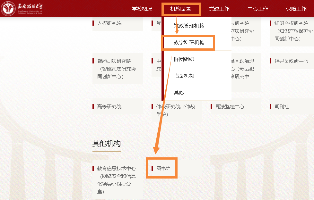Open the 图书馆 link
Viewport: 314px width, 200px height.
[x=163, y=168]
